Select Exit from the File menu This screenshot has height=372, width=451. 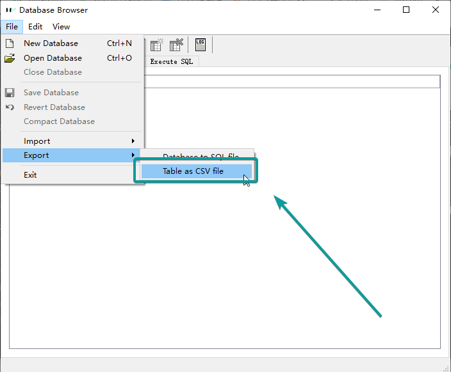(x=30, y=175)
